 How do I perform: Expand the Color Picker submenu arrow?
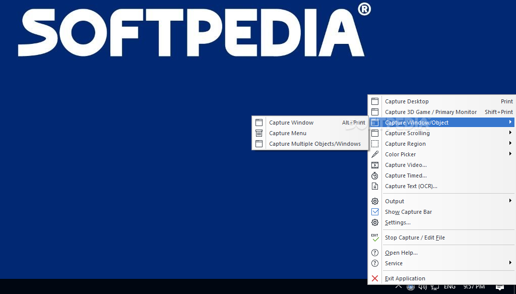510,154
